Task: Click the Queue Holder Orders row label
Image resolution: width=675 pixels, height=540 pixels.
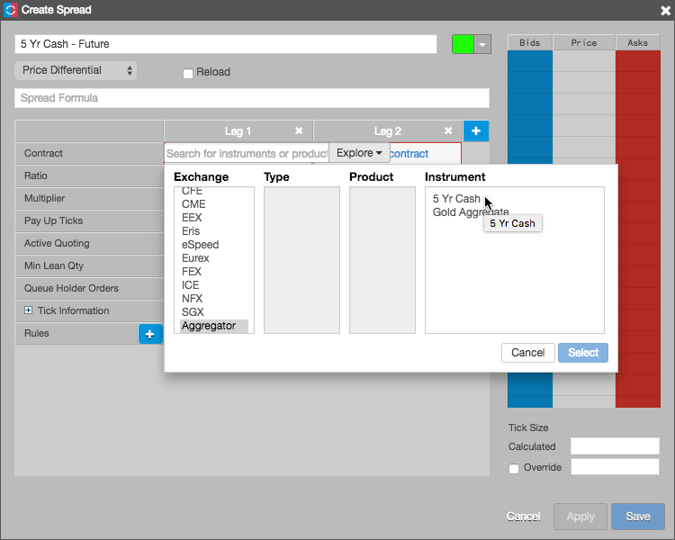Action: point(71,288)
